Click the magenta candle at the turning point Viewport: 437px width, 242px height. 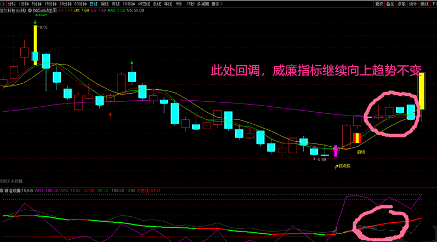pyautogui.click(x=336, y=151)
